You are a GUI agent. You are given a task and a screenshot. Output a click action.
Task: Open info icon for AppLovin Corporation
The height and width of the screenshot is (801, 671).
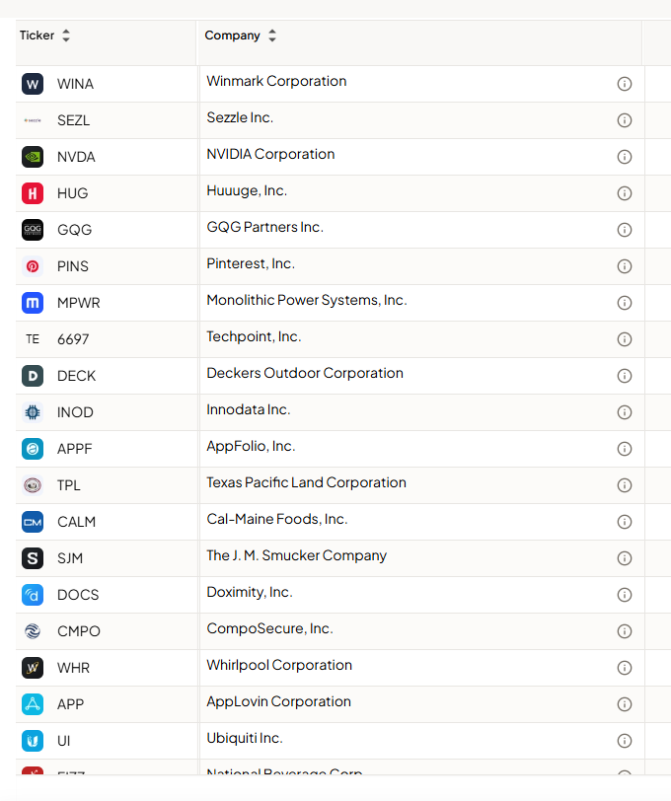625,704
